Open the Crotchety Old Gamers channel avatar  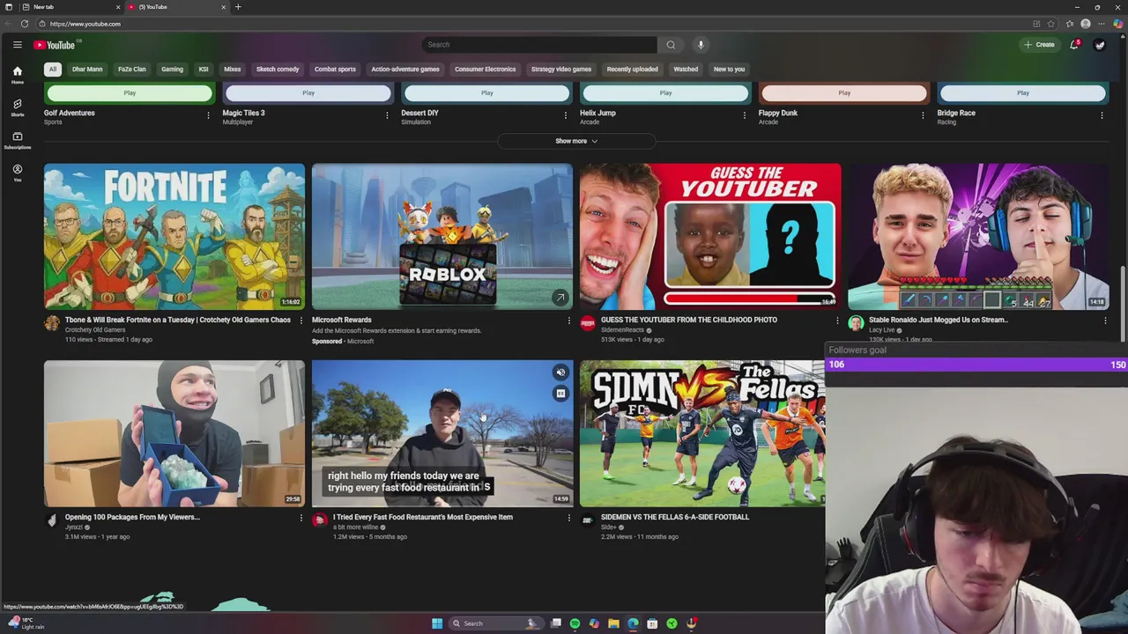point(52,323)
